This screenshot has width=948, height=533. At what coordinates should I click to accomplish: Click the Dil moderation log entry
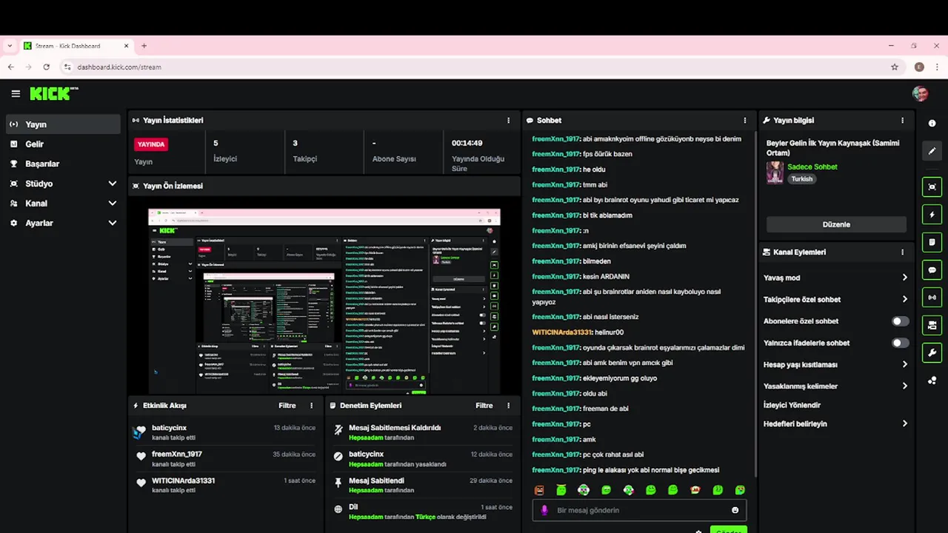click(423, 512)
